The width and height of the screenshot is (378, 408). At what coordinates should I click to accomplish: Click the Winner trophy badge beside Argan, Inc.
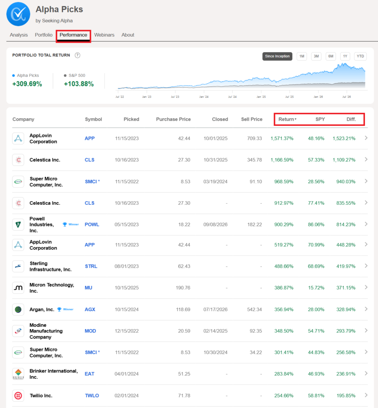[65, 309]
